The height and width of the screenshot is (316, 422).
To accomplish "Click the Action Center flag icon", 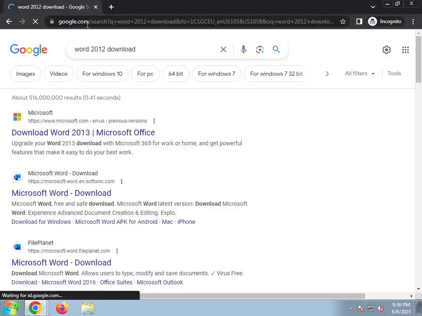I will click(x=361, y=309).
